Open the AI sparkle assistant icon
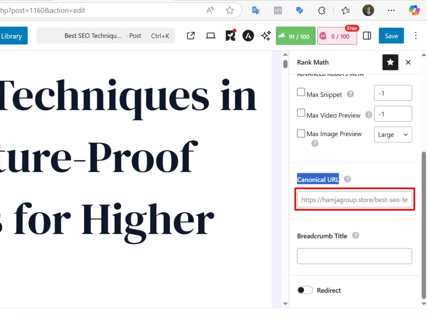The height and width of the screenshot is (320, 427). click(266, 36)
